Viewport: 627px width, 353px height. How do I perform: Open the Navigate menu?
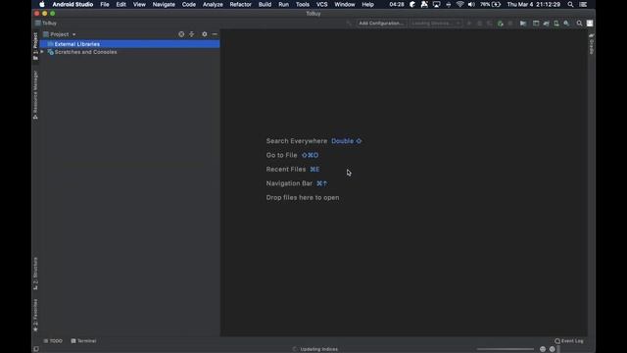(164, 4)
